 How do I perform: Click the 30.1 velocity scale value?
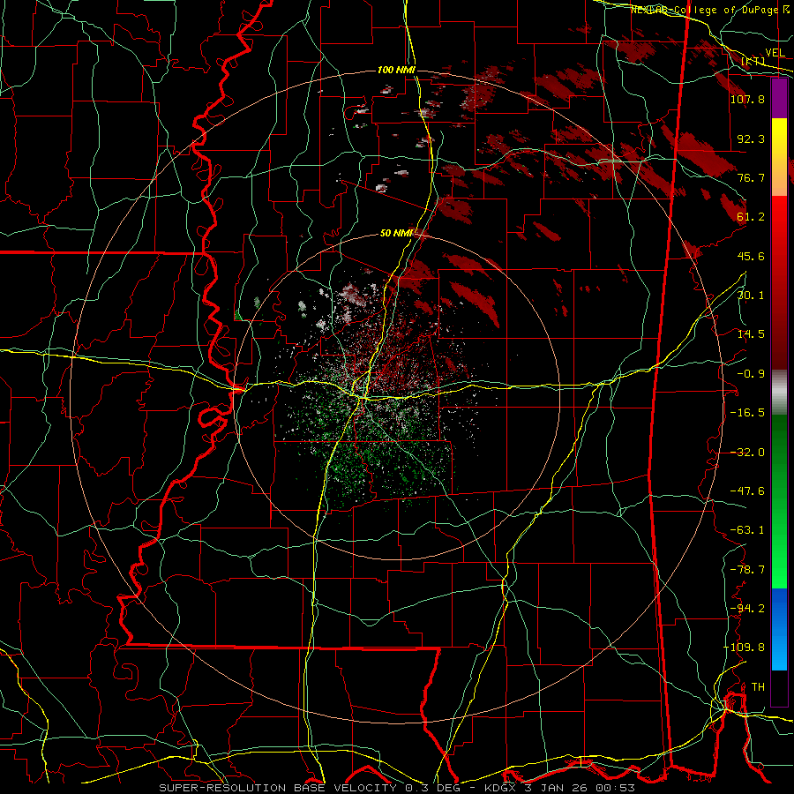coord(751,296)
